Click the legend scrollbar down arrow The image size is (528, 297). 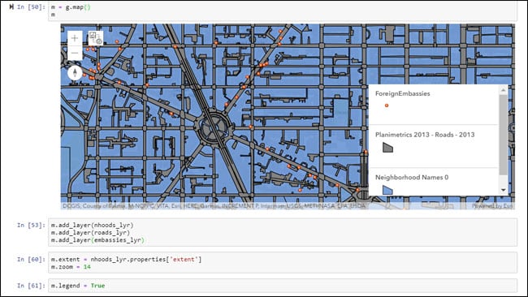(504, 190)
